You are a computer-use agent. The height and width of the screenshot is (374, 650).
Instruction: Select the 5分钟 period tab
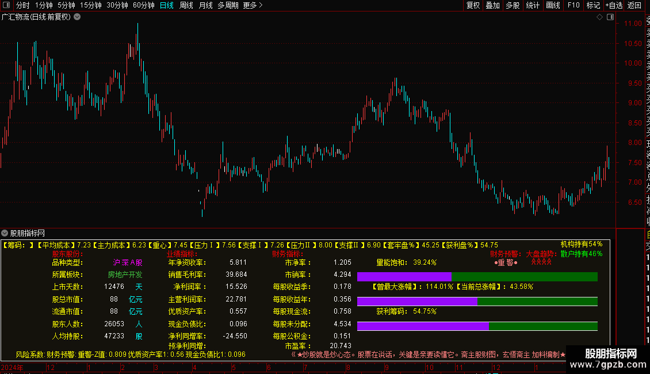coord(66,5)
